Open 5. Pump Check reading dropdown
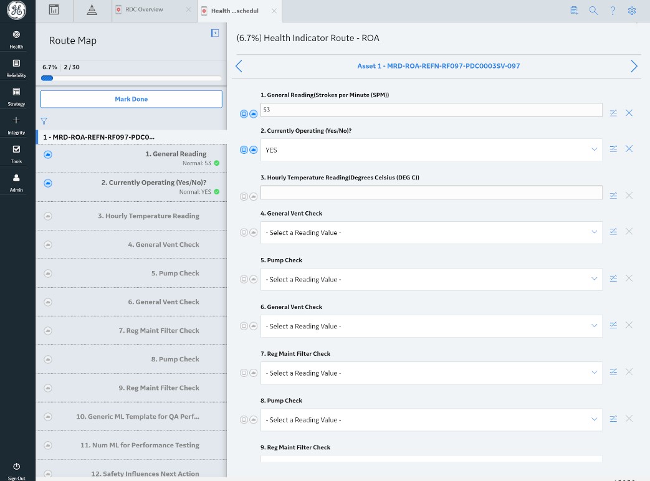This screenshot has width=650, height=481. pyautogui.click(x=431, y=279)
